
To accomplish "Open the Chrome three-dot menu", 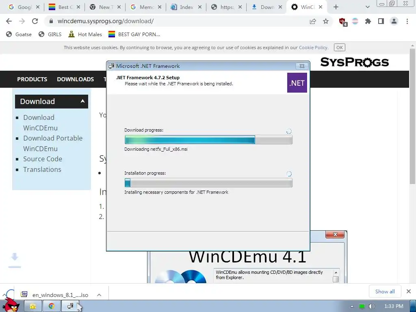I will click(407, 21).
